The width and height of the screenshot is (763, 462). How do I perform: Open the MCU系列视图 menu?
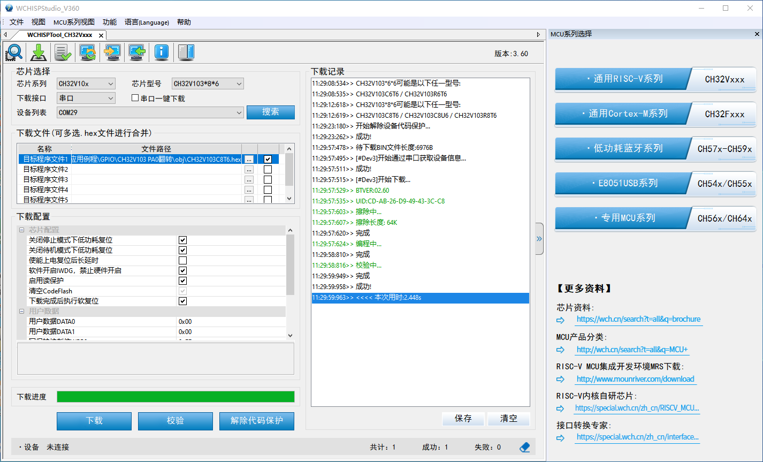pyautogui.click(x=74, y=22)
